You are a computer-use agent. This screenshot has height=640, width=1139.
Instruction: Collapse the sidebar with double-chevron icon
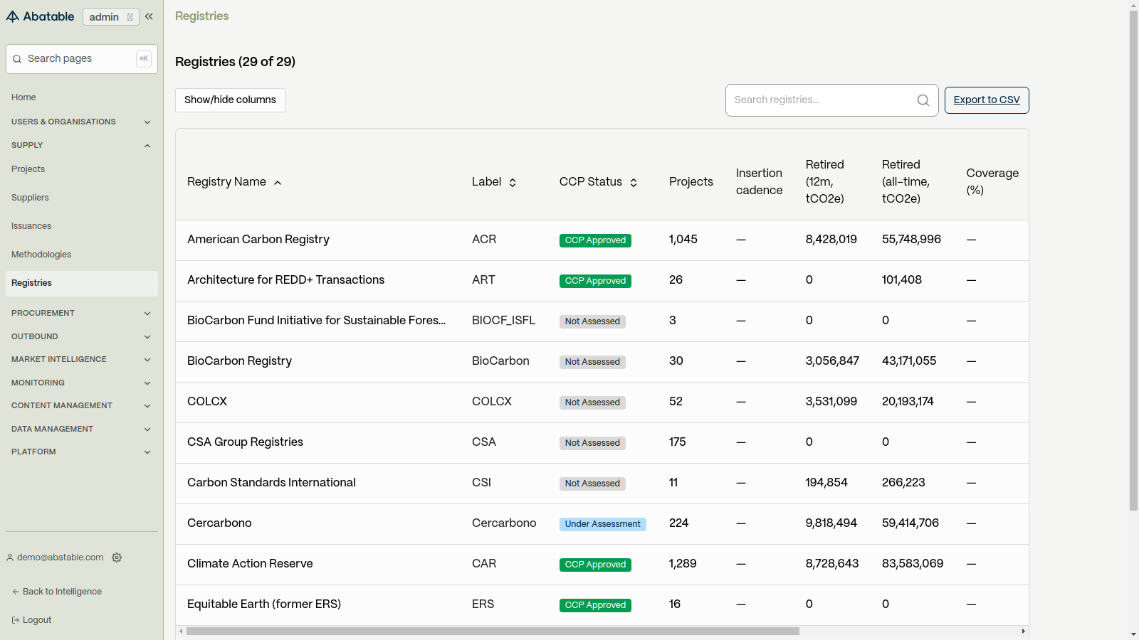tap(149, 16)
